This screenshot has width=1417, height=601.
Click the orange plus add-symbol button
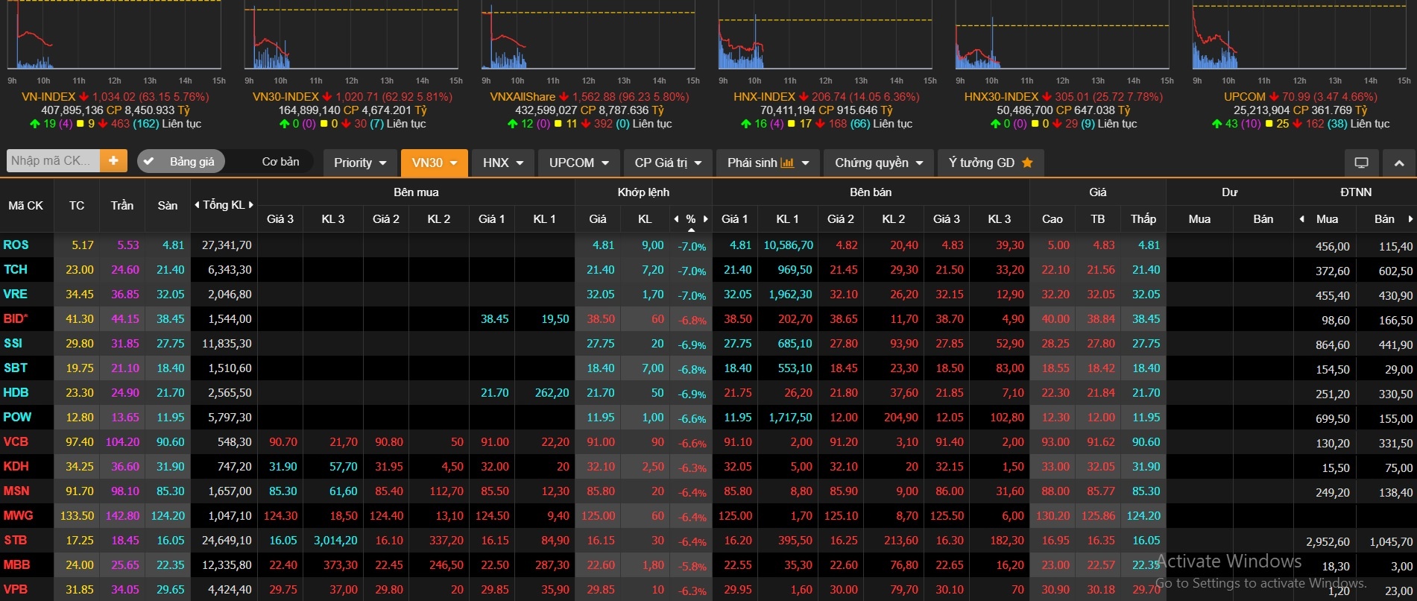tap(113, 161)
